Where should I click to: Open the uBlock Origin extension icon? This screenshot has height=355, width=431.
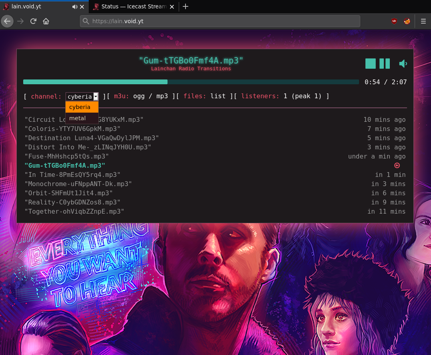tap(394, 21)
